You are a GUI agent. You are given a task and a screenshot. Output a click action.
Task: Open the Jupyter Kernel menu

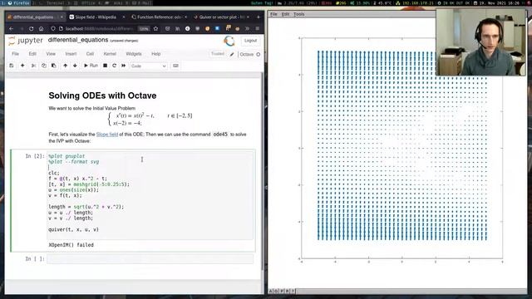tap(110, 54)
